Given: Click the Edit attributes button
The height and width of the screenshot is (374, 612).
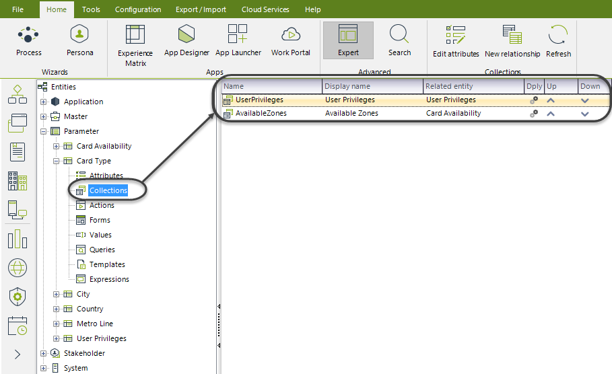Looking at the screenshot, I should pyautogui.click(x=456, y=40).
